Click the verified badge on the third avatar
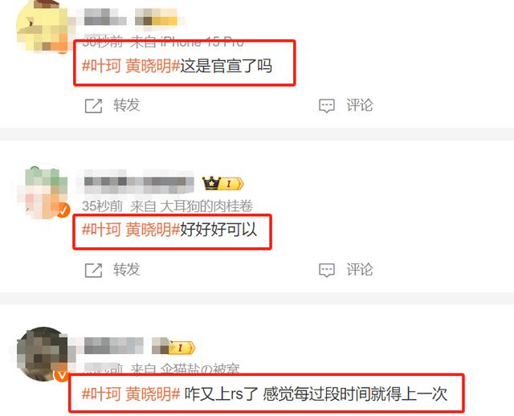The width and height of the screenshot is (514, 416). [61, 375]
